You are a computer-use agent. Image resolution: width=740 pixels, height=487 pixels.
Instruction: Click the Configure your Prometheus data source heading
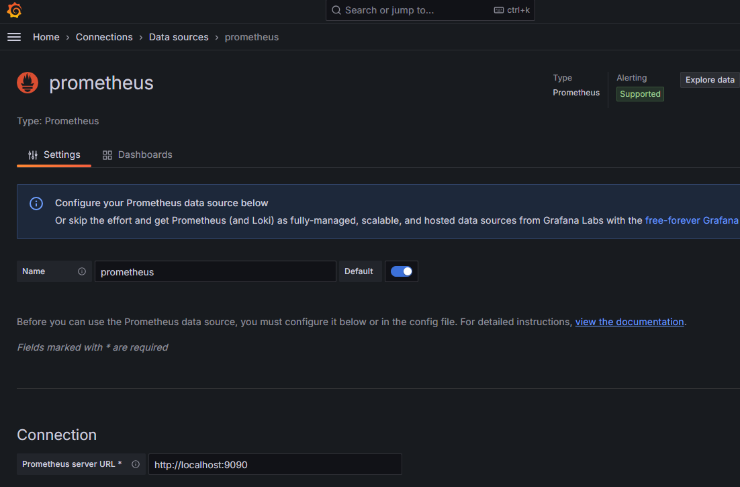point(161,203)
